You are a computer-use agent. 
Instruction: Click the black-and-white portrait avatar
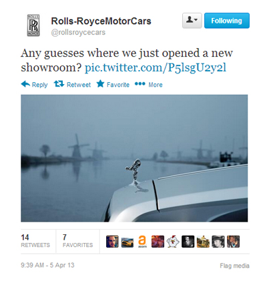(188, 242)
